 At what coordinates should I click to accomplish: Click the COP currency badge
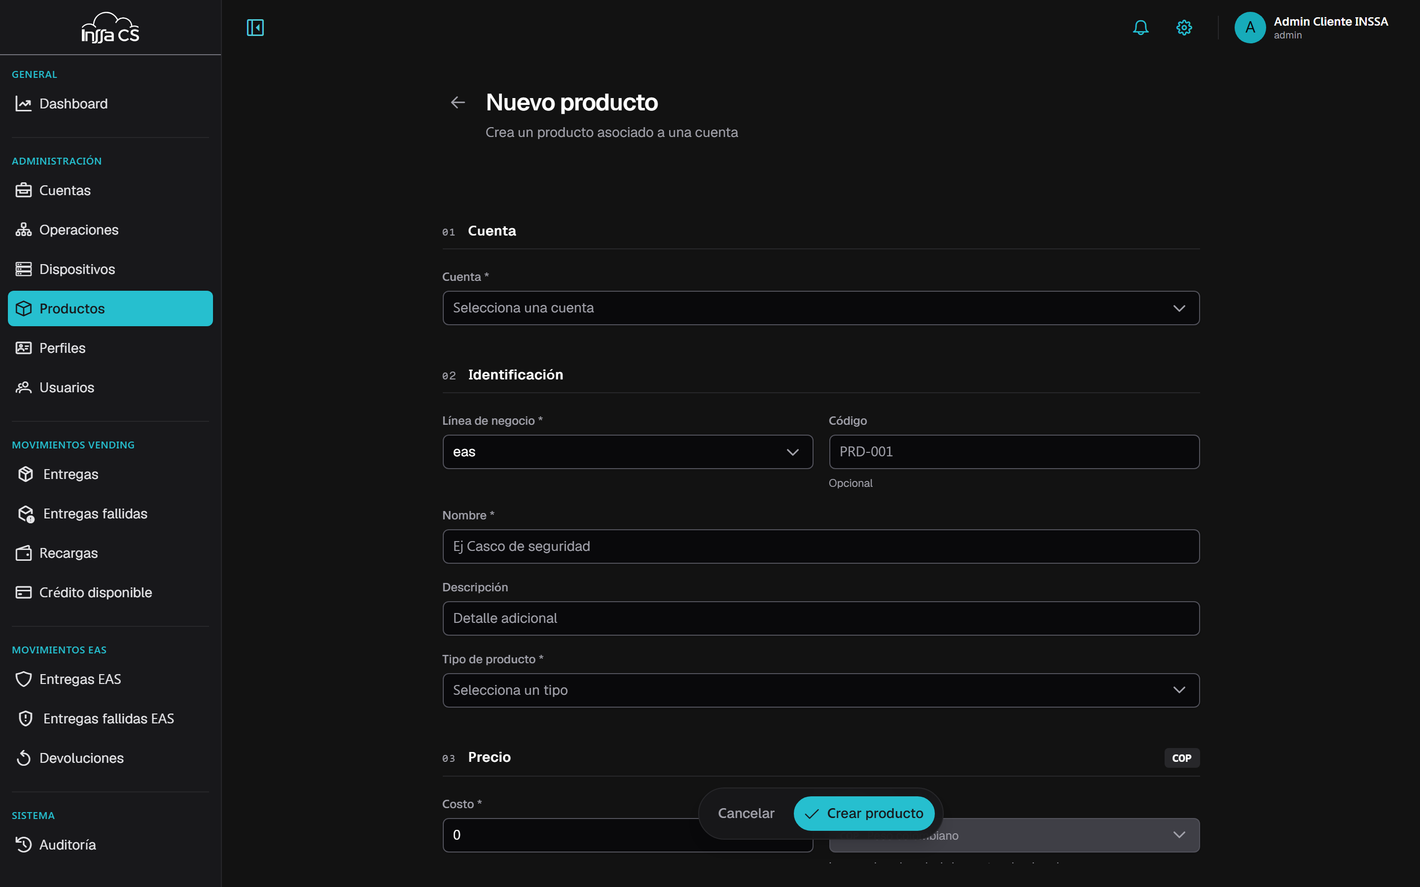[x=1181, y=758]
